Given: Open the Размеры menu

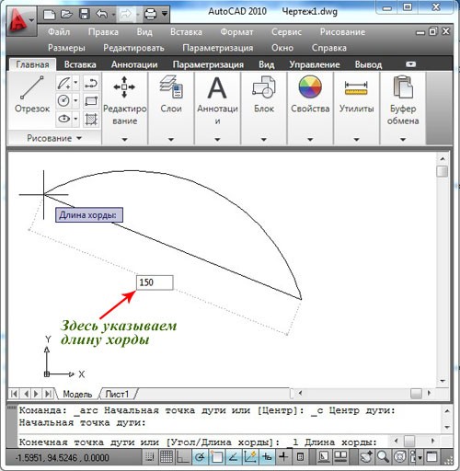Looking at the screenshot, I should point(66,48).
